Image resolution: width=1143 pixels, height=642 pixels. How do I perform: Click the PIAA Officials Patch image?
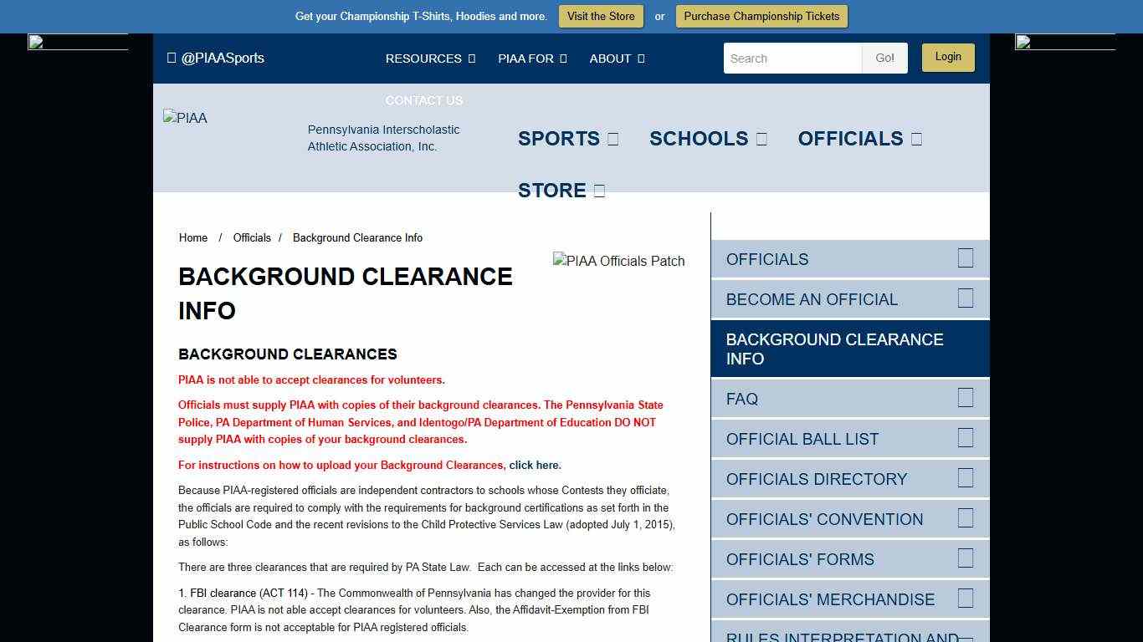pyautogui.click(x=618, y=261)
